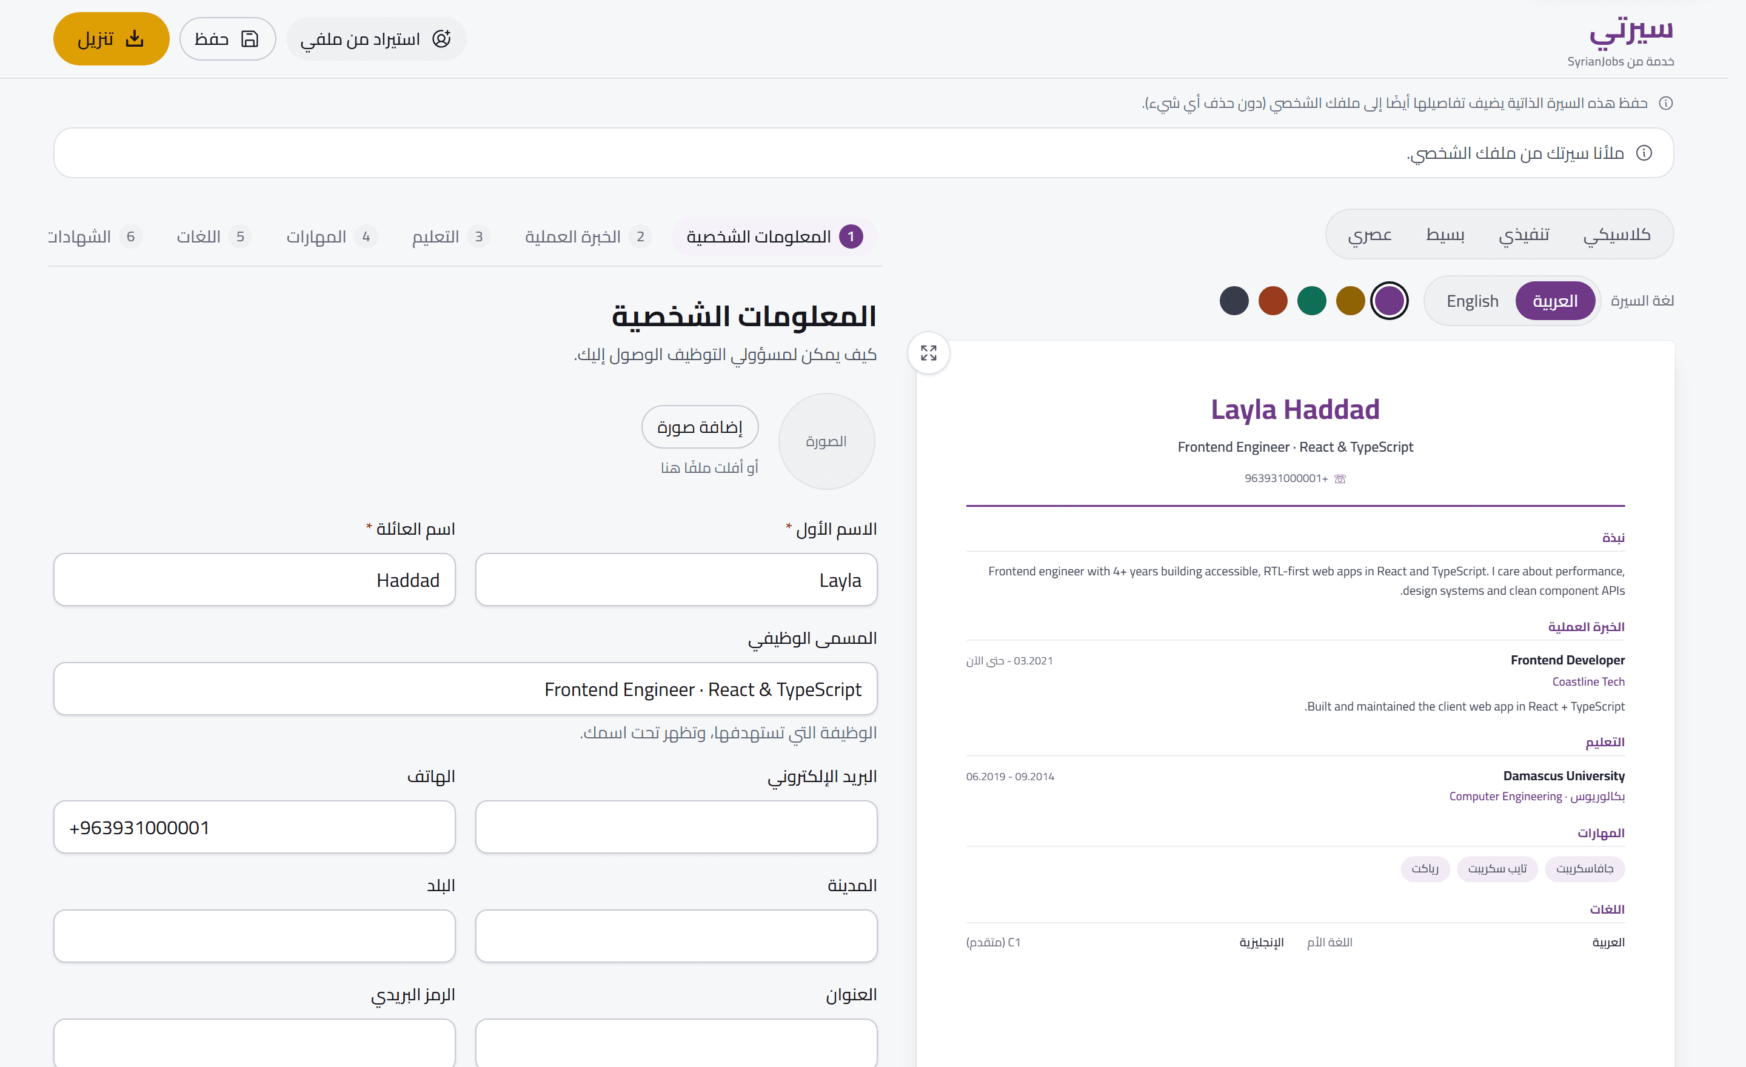
Task: Click the حفظ save button
Action: (x=227, y=39)
